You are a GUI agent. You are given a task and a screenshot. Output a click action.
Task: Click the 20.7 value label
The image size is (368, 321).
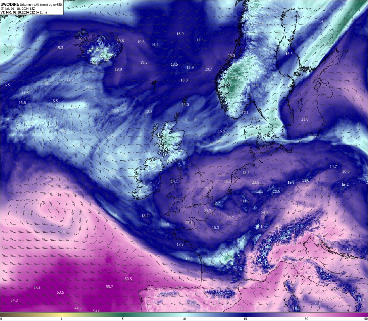pos(208,69)
